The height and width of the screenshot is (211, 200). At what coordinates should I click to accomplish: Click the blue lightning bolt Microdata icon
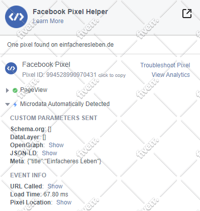pos(15,104)
